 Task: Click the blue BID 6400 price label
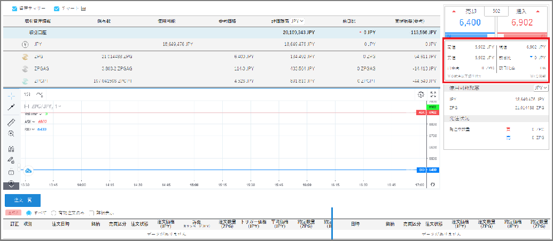(427, 170)
